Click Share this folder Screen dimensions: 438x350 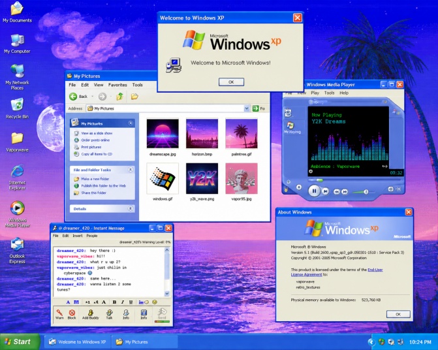(x=93, y=193)
